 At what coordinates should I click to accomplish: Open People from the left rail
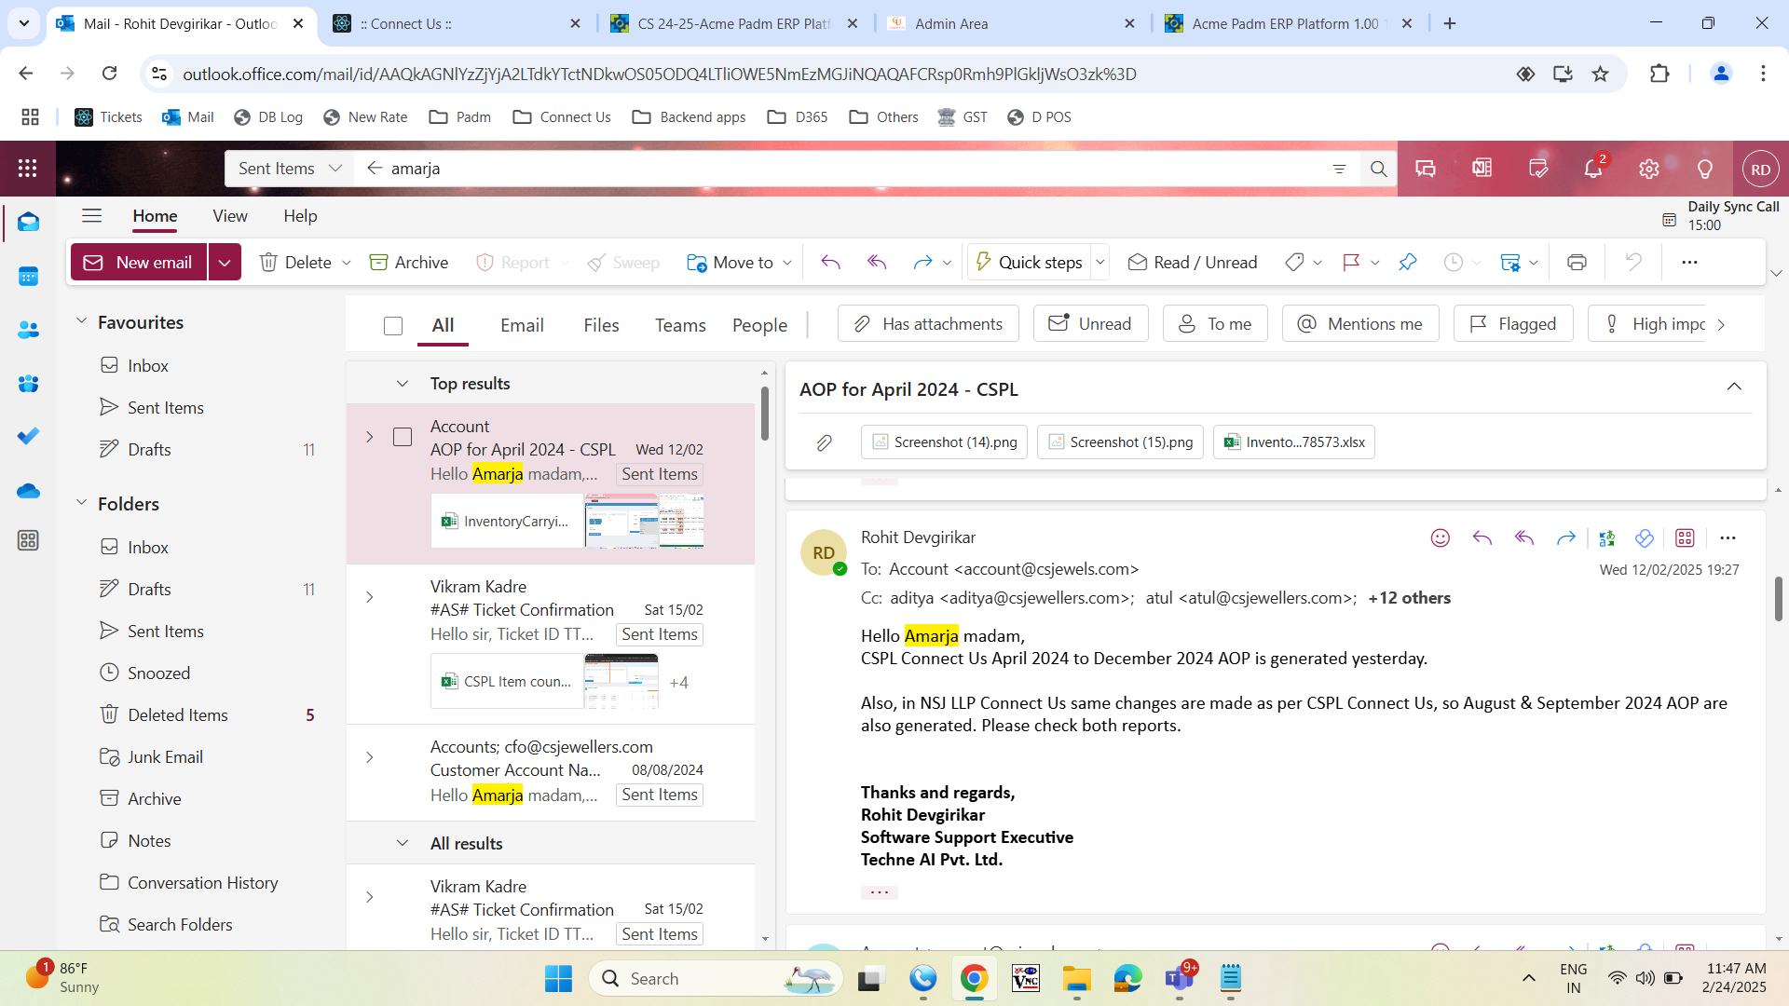coord(28,330)
